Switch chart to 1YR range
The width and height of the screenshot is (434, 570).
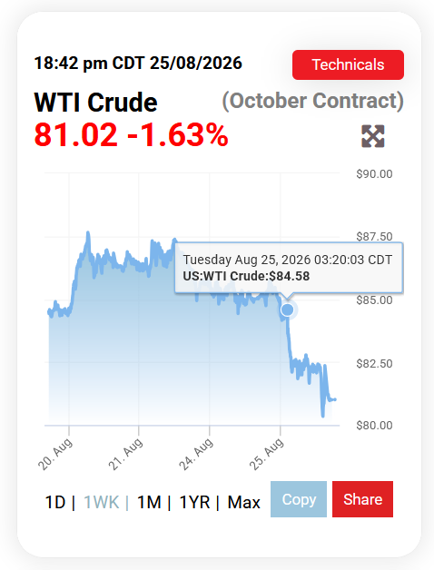click(195, 503)
